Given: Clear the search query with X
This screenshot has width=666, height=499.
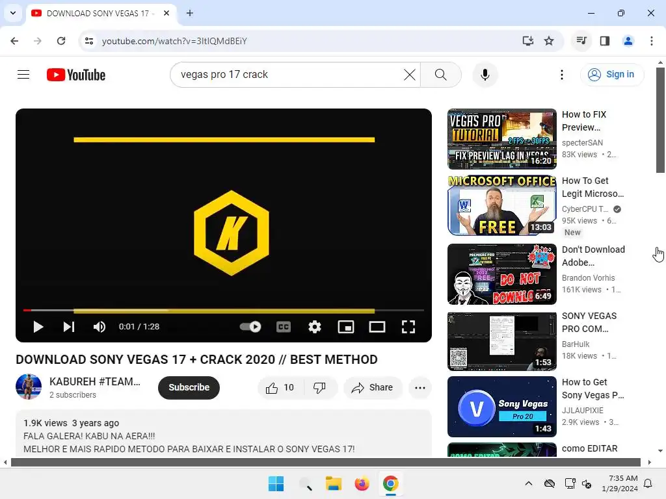Looking at the screenshot, I should click(410, 75).
